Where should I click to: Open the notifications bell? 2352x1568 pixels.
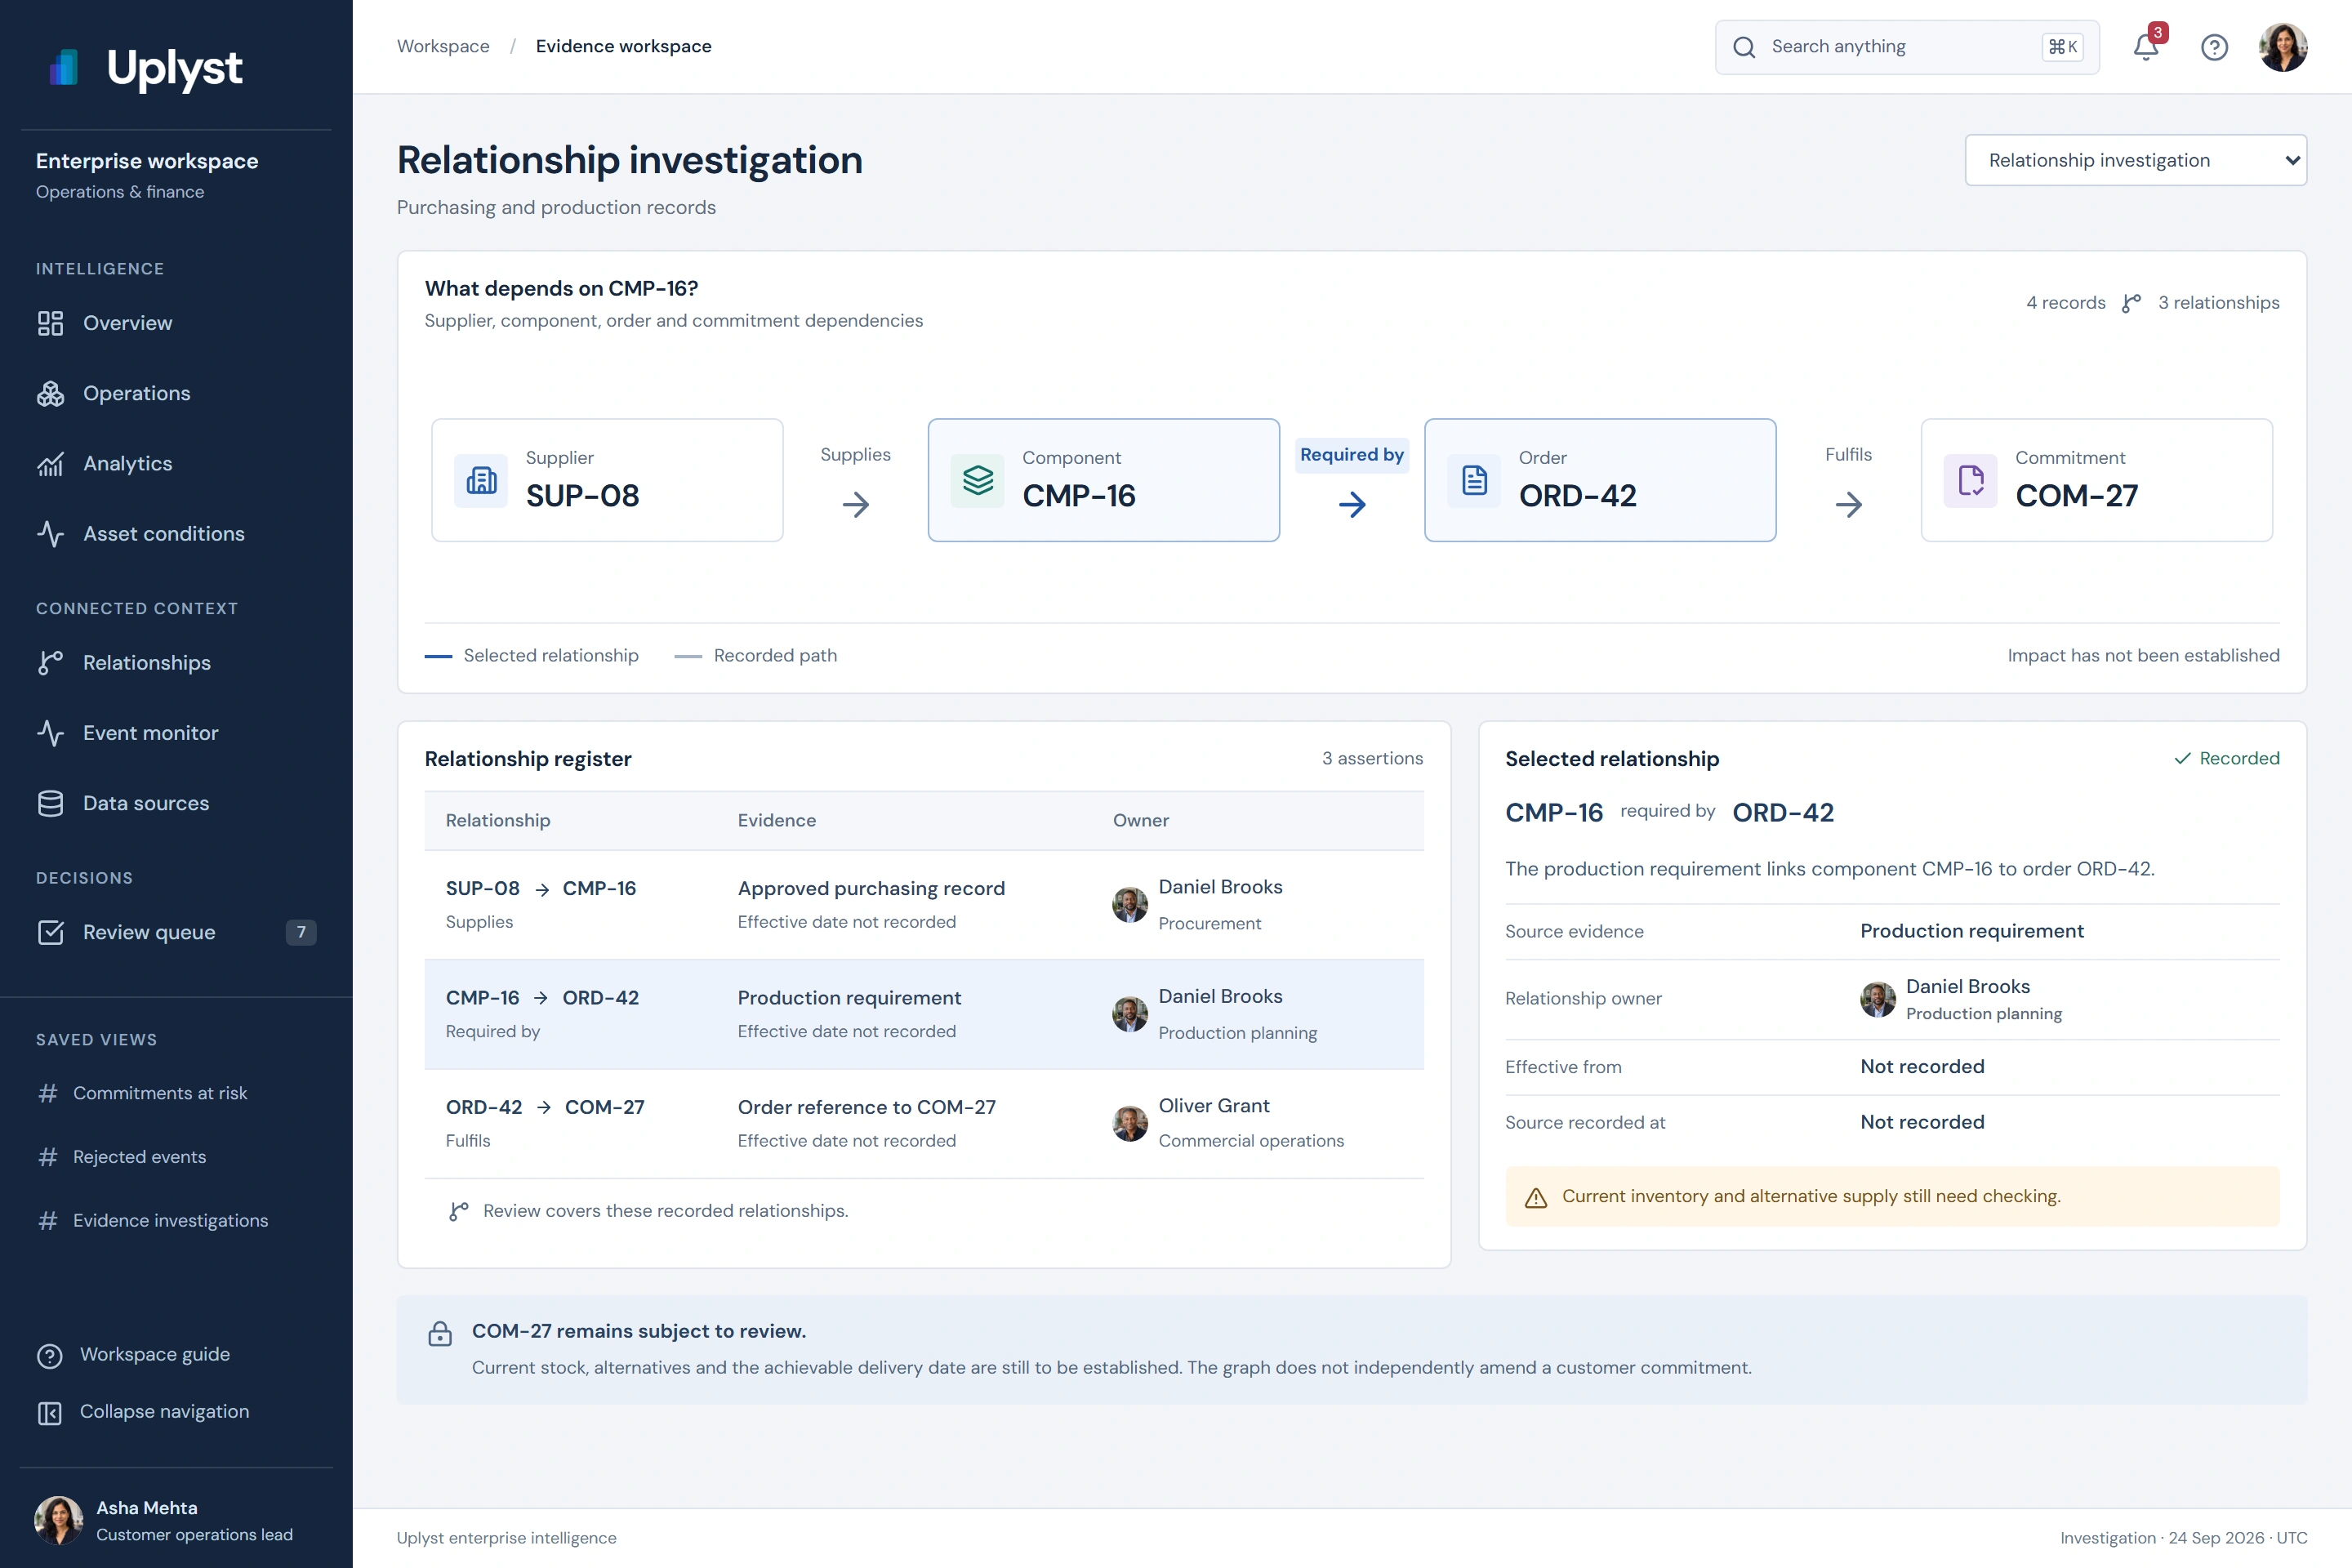pos(2146,46)
